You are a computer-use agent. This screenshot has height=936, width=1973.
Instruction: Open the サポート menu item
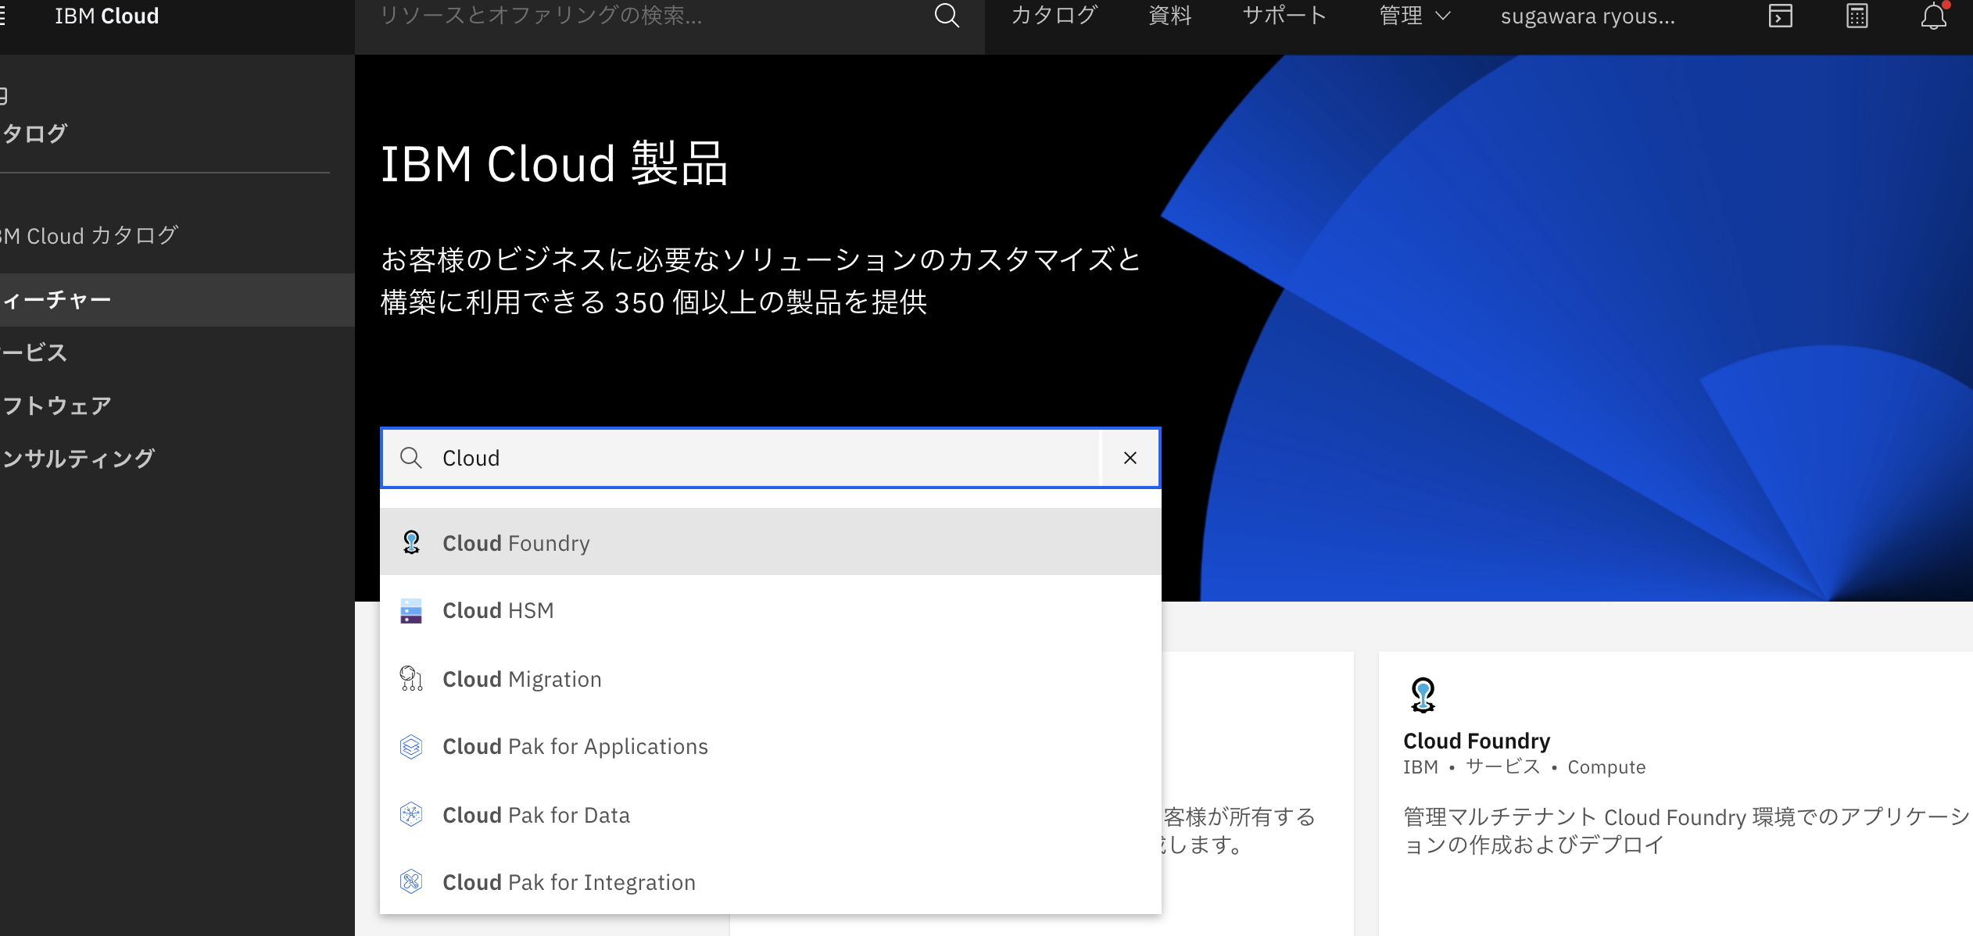pyautogui.click(x=1284, y=16)
